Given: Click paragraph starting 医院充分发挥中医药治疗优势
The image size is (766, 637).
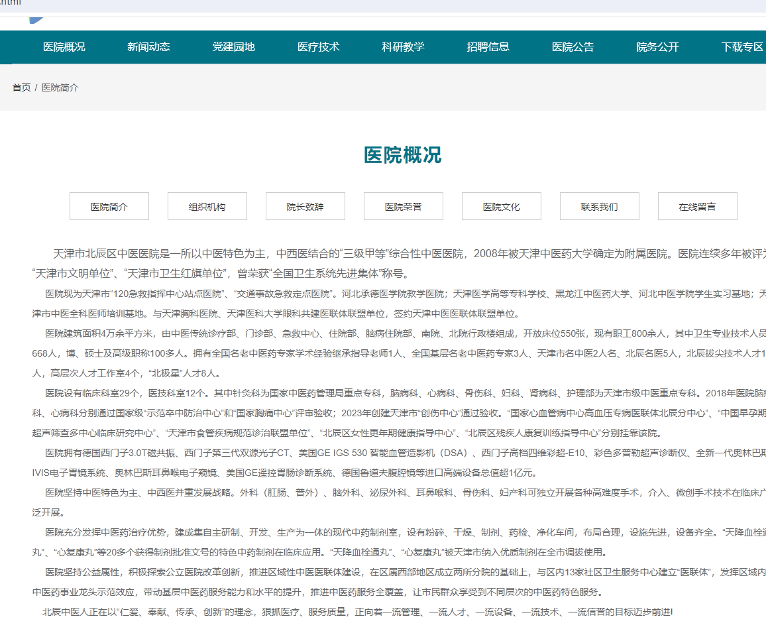Looking at the screenshot, I should click(399, 542).
